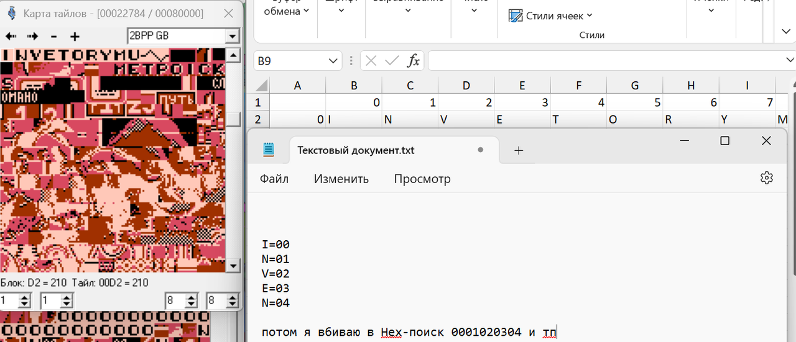Click the cell with value 7 in row 1
This screenshot has height=342, width=796.
(x=747, y=103)
